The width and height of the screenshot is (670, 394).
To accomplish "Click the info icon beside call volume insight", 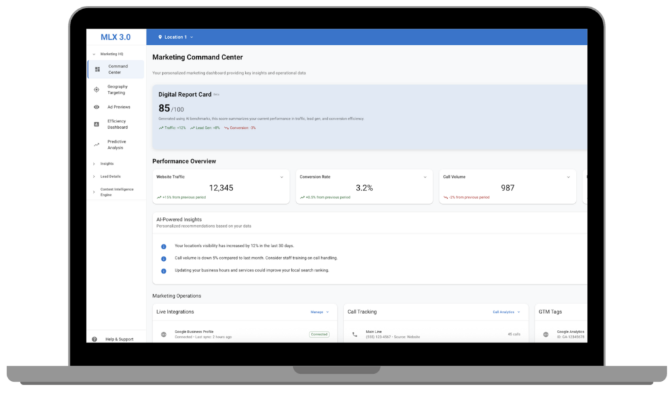I will (164, 259).
